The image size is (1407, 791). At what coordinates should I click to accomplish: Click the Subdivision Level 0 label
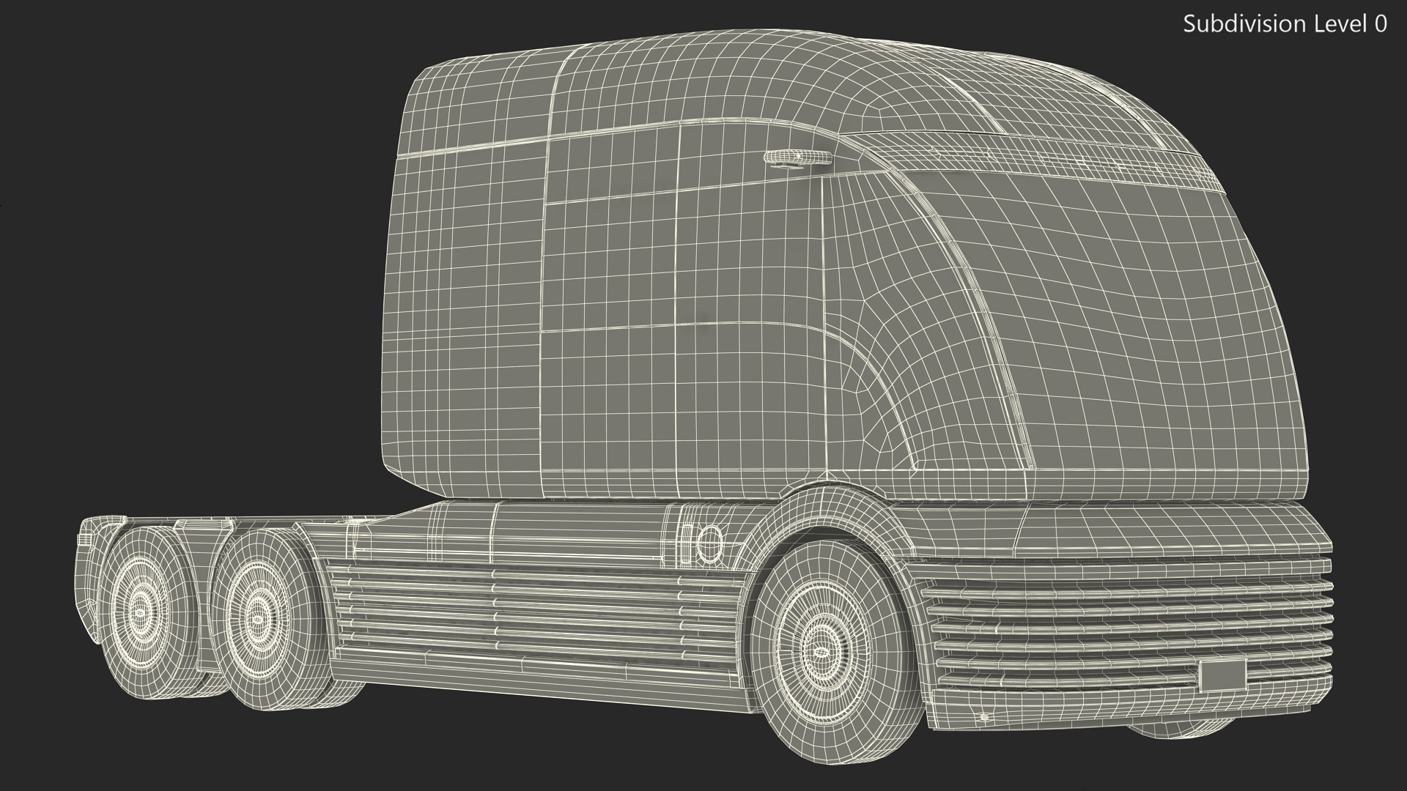pos(1285,24)
